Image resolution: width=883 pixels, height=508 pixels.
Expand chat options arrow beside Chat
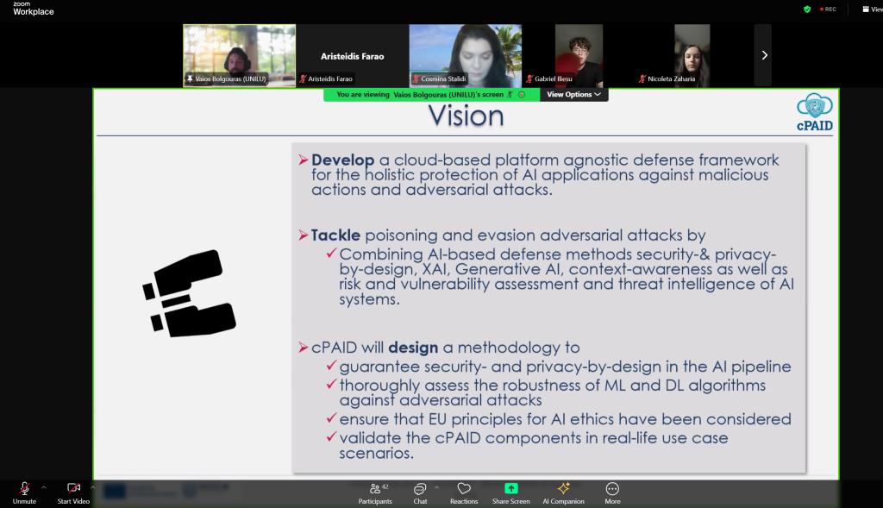[x=436, y=487]
